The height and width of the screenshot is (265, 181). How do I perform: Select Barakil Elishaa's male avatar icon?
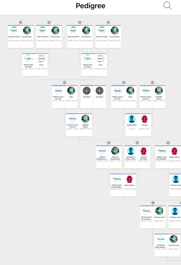(132, 119)
